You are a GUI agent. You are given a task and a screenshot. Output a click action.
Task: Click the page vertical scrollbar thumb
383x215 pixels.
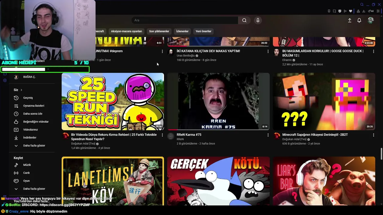pyautogui.click(x=381, y=154)
